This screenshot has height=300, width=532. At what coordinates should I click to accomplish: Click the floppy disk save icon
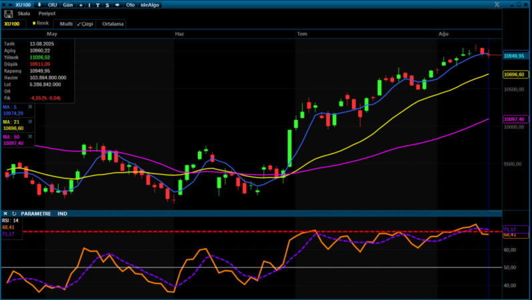click(x=8, y=13)
